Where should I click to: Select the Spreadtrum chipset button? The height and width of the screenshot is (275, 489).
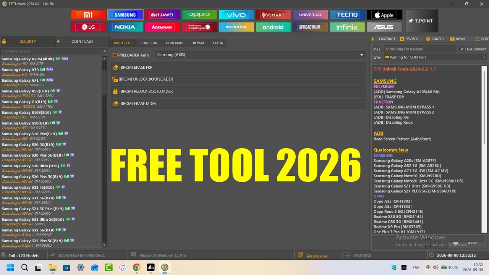pos(310,27)
